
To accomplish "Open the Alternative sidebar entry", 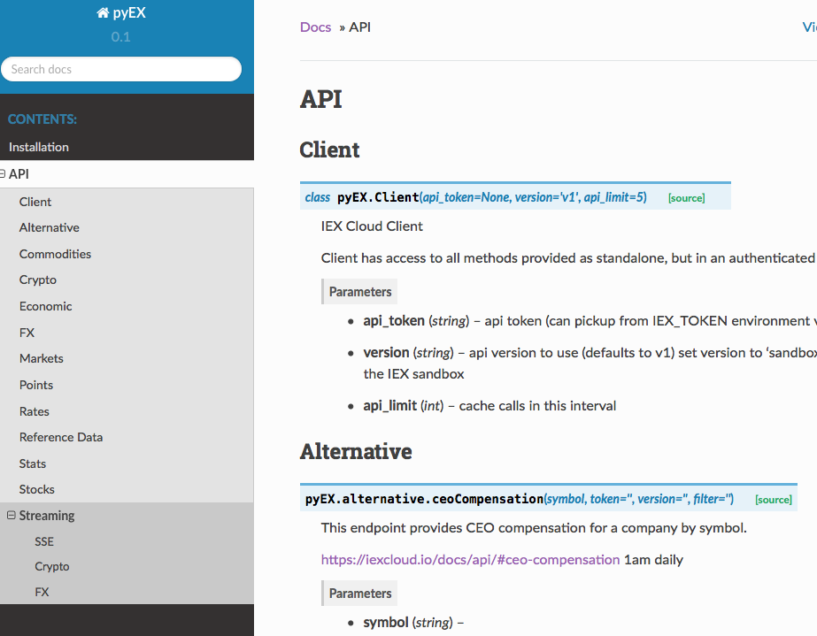I will [x=49, y=227].
